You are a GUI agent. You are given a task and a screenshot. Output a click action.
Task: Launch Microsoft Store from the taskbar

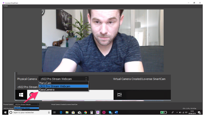(73, 112)
